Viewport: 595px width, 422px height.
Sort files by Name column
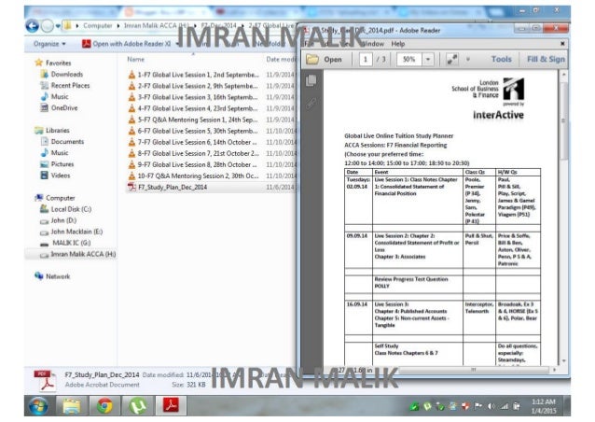(x=136, y=59)
